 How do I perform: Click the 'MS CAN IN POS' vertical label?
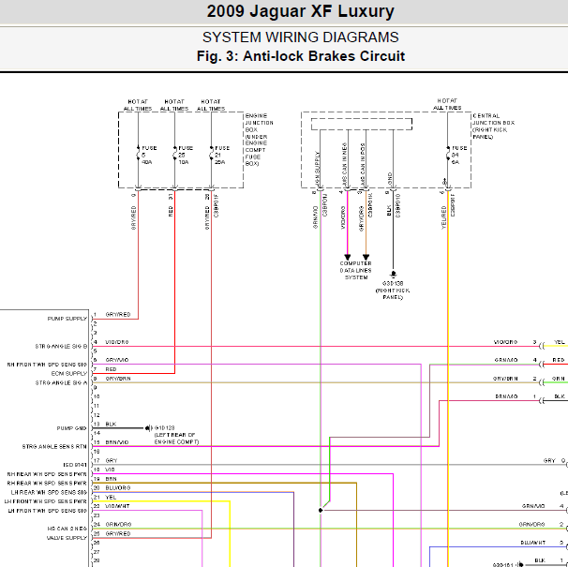pyautogui.click(x=363, y=164)
